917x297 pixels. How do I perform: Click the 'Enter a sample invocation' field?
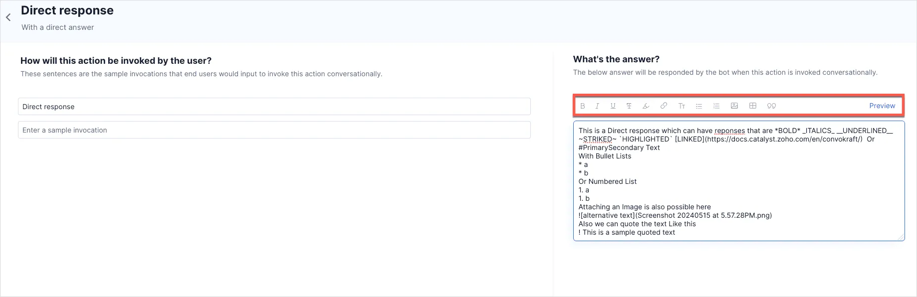click(274, 130)
